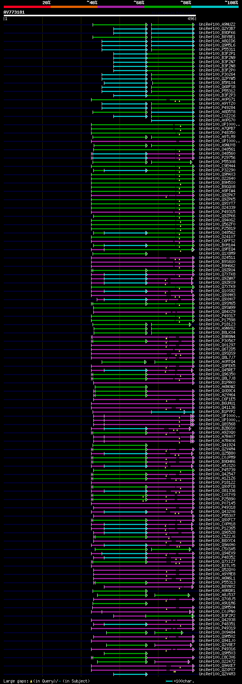Pick the UniRef100_P49315 hit label
Image resolution: width=242 pixels, height=684 pixels.
(x=217, y=212)
